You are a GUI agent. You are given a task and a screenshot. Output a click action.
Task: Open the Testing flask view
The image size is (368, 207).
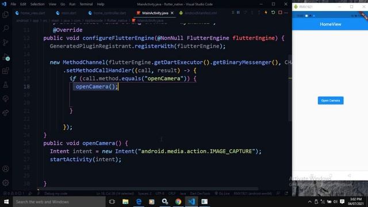click(5, 85)
